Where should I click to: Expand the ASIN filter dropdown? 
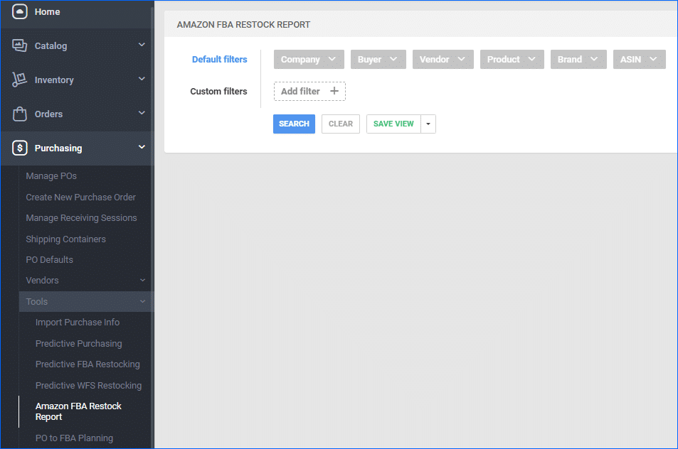[x=638, y=59]
